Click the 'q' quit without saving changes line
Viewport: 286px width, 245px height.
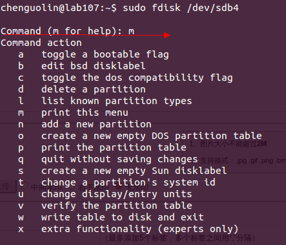point(108,159)
